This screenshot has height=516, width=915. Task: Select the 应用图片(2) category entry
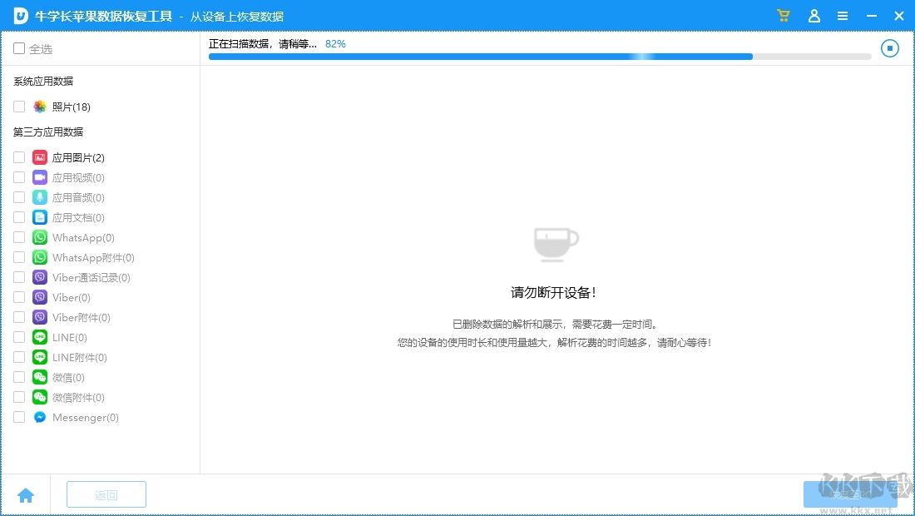[x=79, y=157]
